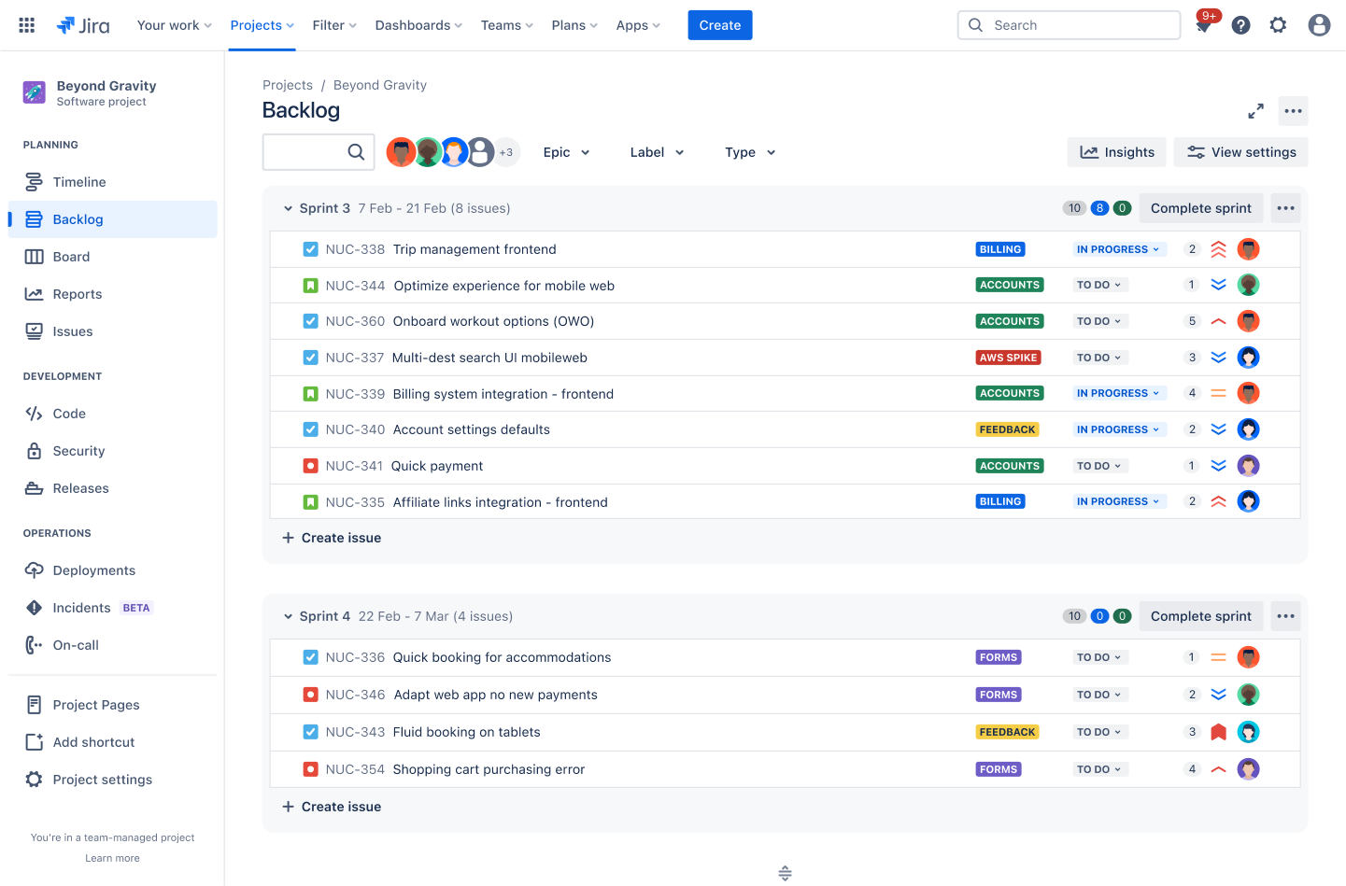This screenshot has width=1346, height=886.
Task: Open the status dropdown on NUC-338
Action: (1118, 249)
